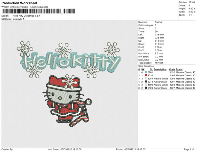
Task: Click the Max Jump value '7.0 mm'
Action: [159, 60]
